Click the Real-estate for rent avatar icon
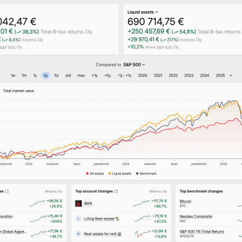The image size is (242, 242). 78,234
